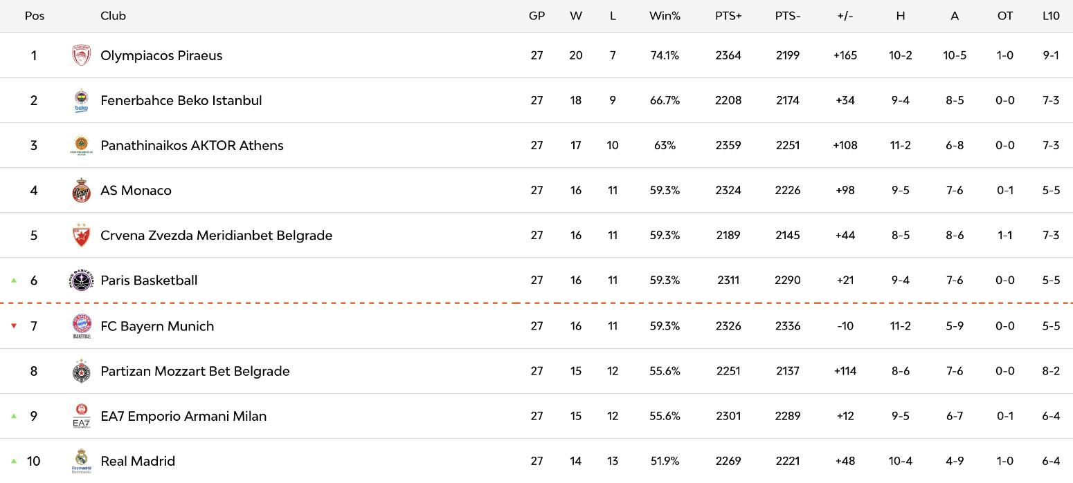Click the Panathinaikos AKTOR Athens logo
Screen dimensions: 1073x483
click(82, 145)
